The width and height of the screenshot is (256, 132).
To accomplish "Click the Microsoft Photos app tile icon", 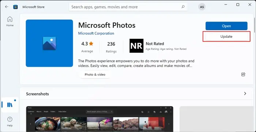I will pyautogui.click(x=49, y=43).
